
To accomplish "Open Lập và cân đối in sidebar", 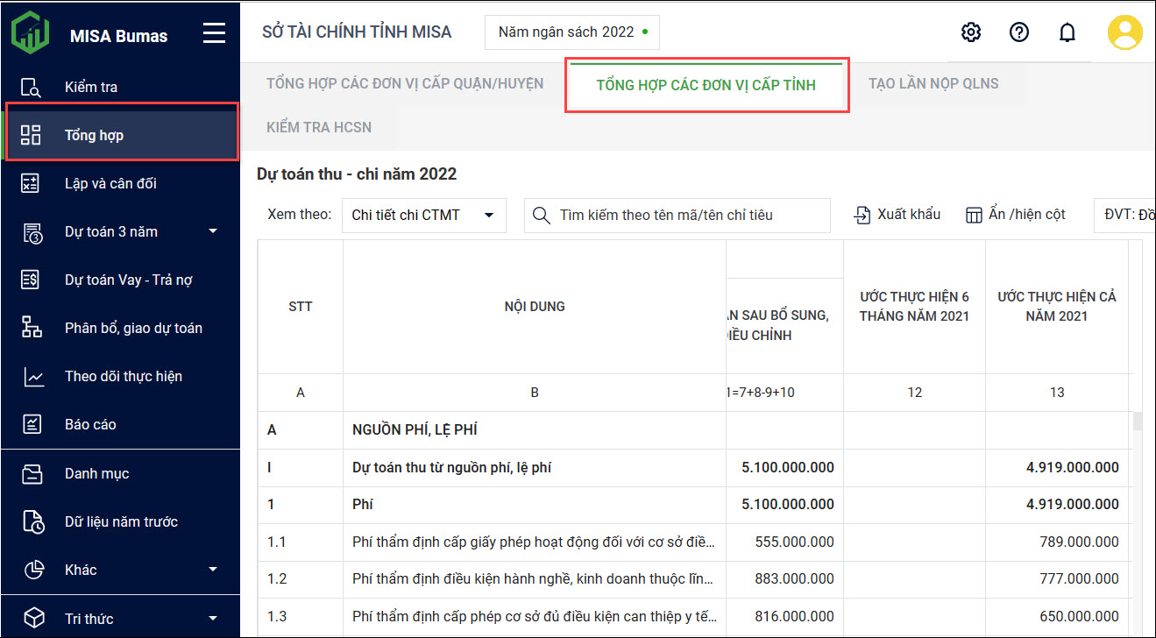I will click(110, 183).
